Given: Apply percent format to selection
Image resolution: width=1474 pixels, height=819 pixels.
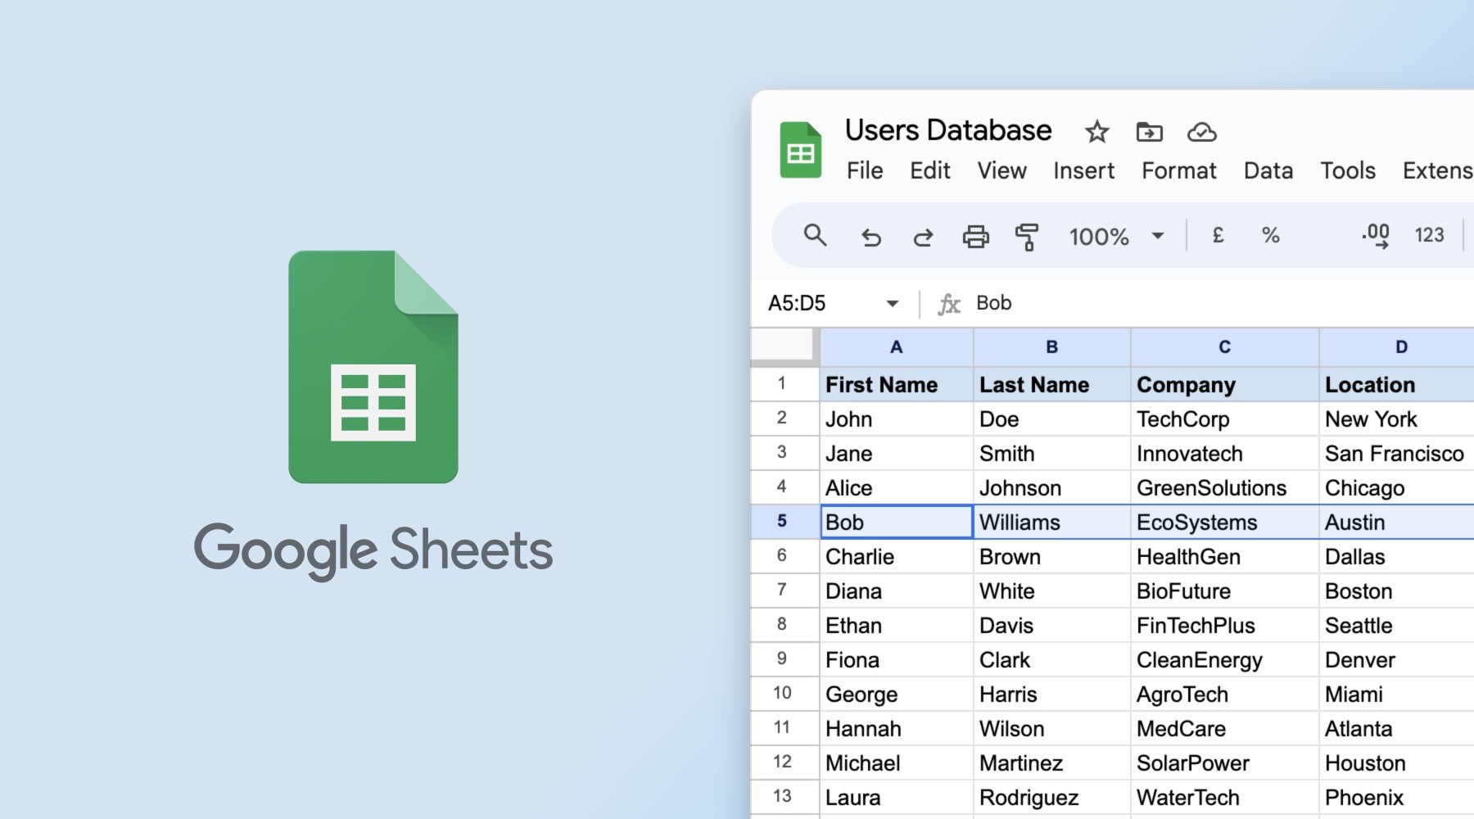Looking at the screenshot, I should (x=1270, y=236).
